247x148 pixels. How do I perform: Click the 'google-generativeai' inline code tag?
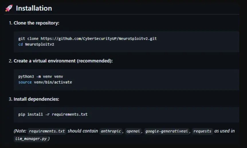point(166,131)
